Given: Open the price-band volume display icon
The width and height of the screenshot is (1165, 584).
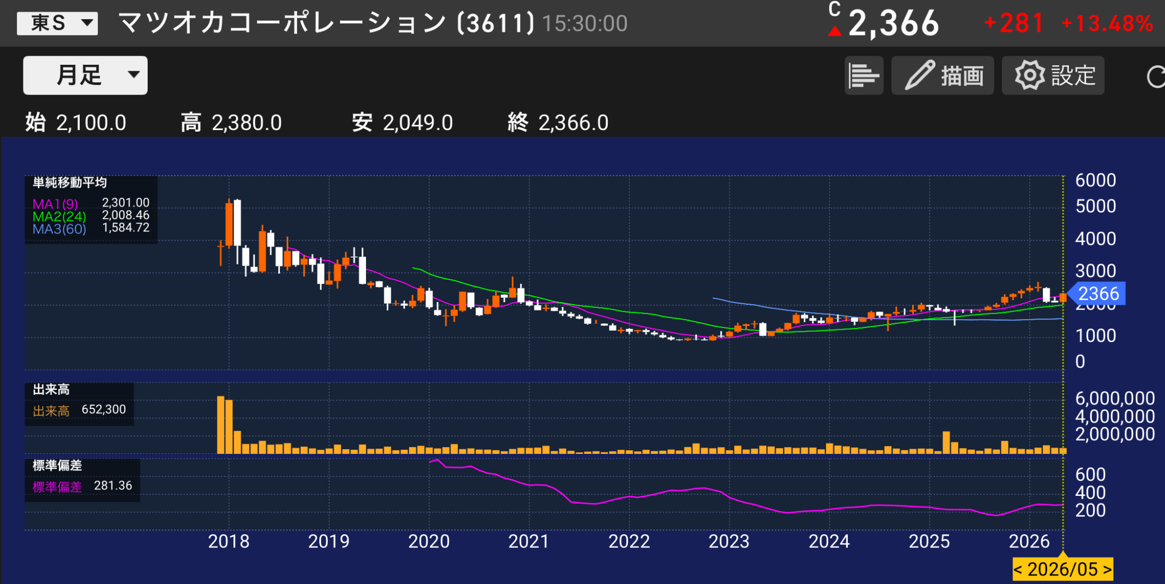Looking at the screenshot, I should 864,75.
